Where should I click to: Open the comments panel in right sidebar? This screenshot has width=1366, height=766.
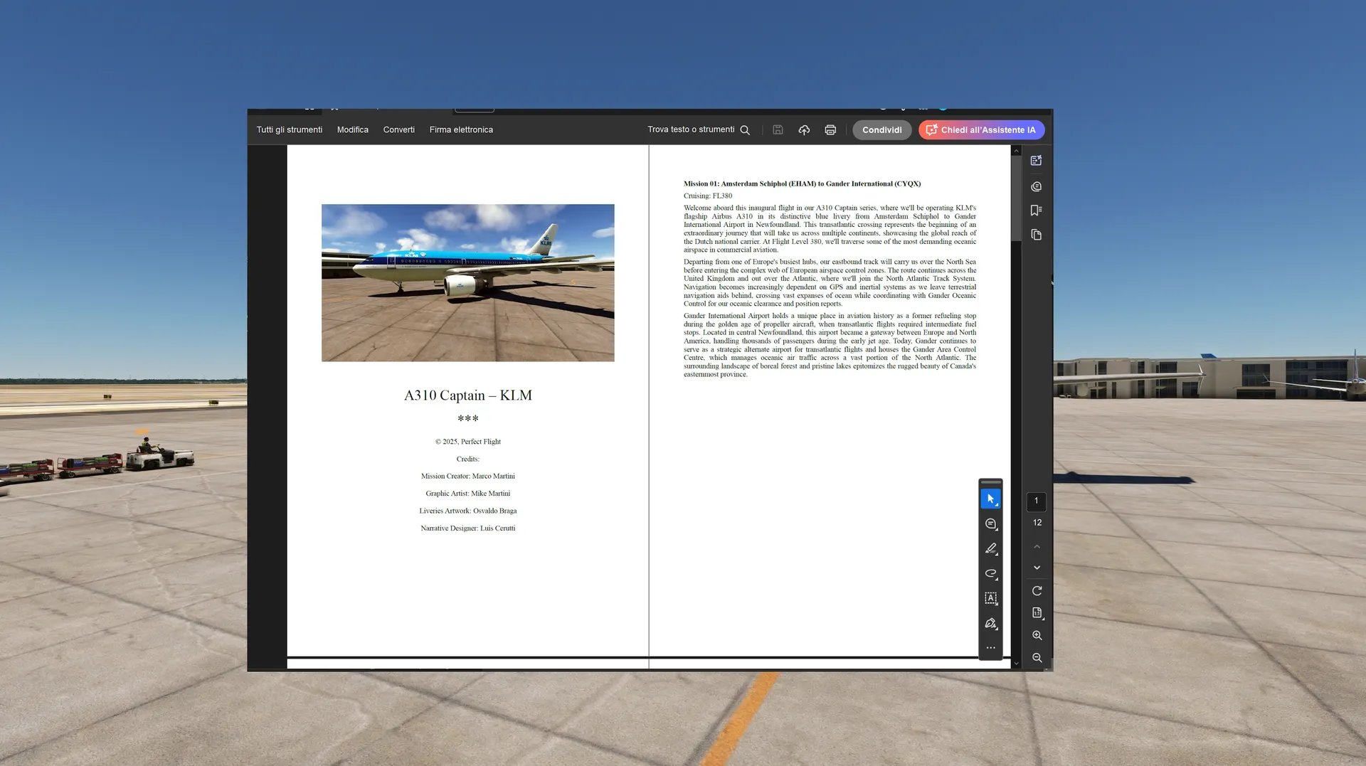pyautogui.click(x=1036, y=186)
